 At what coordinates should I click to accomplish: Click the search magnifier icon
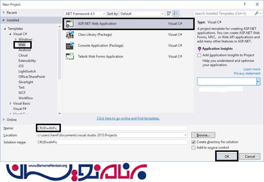(257, 13)
